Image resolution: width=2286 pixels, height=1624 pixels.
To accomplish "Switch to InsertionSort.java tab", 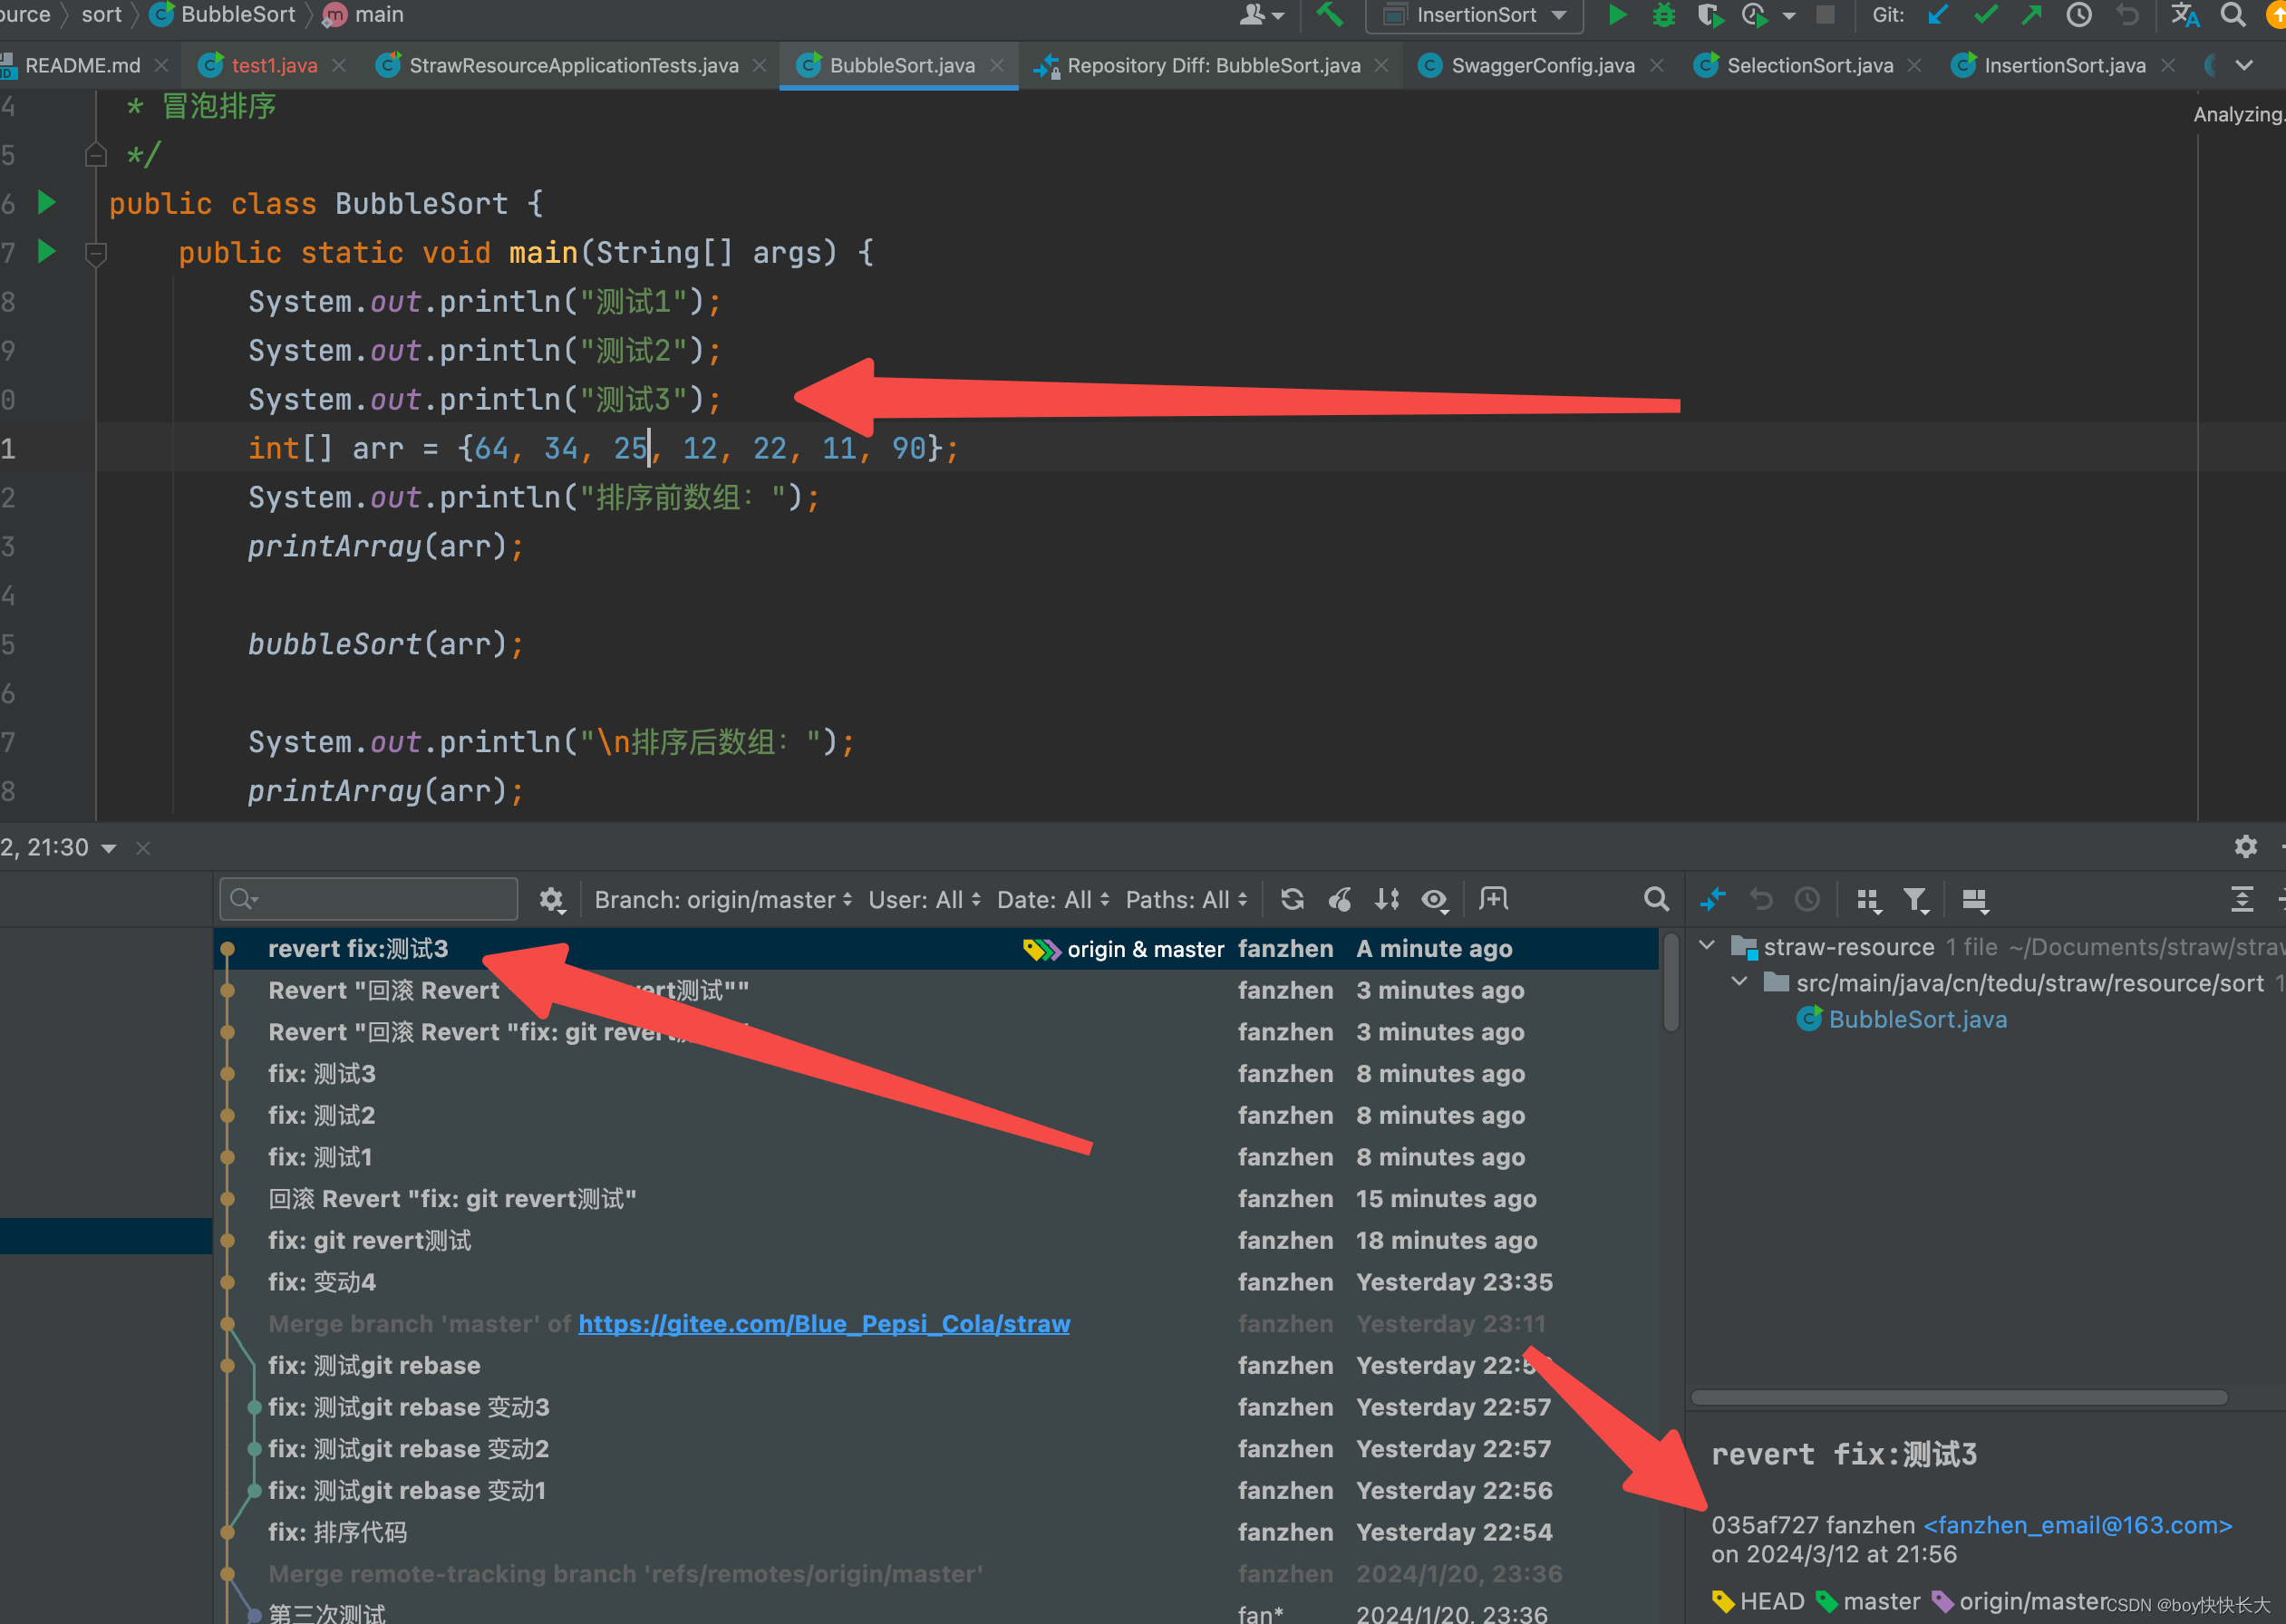I will coord(2064,65).
